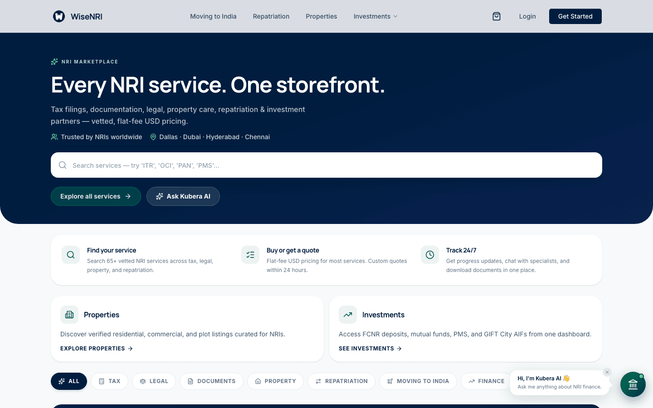Follow the Explore Properties link
Screen dimensions: 653x408
97,349
